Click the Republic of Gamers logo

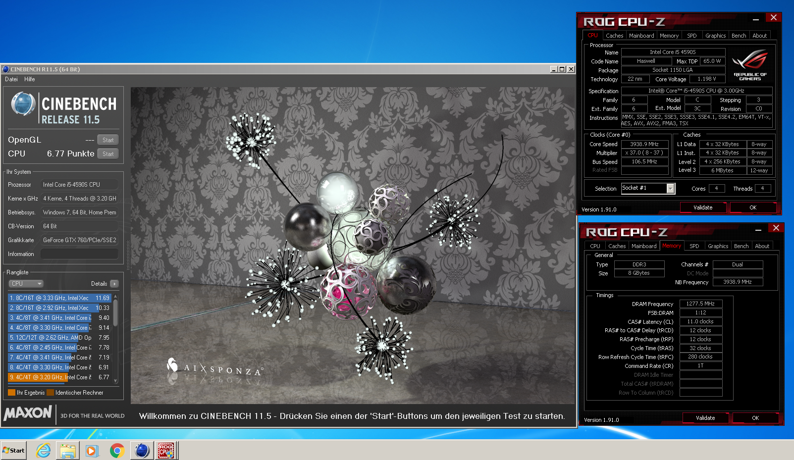(x=750, y=65)
